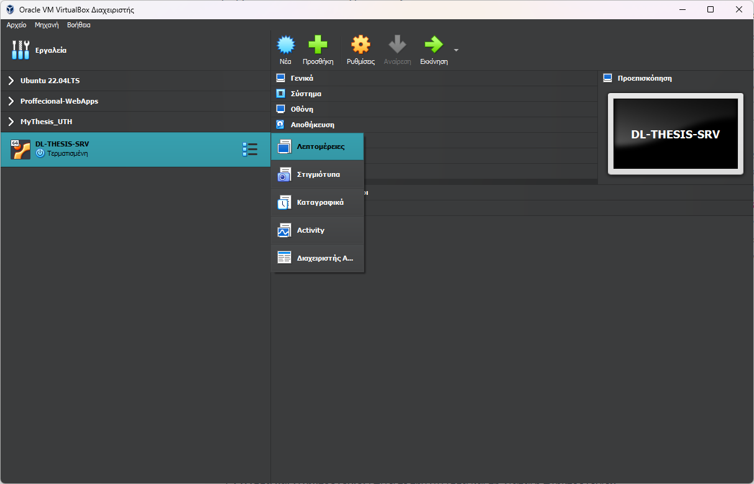The width and height of the screenshot is (754, 484).
Task: Click the Οθόνη display icon
Action: pyautogui.click(x=280, y=109)
